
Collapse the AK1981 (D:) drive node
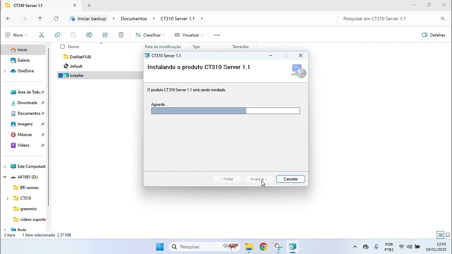coord(5,177)
